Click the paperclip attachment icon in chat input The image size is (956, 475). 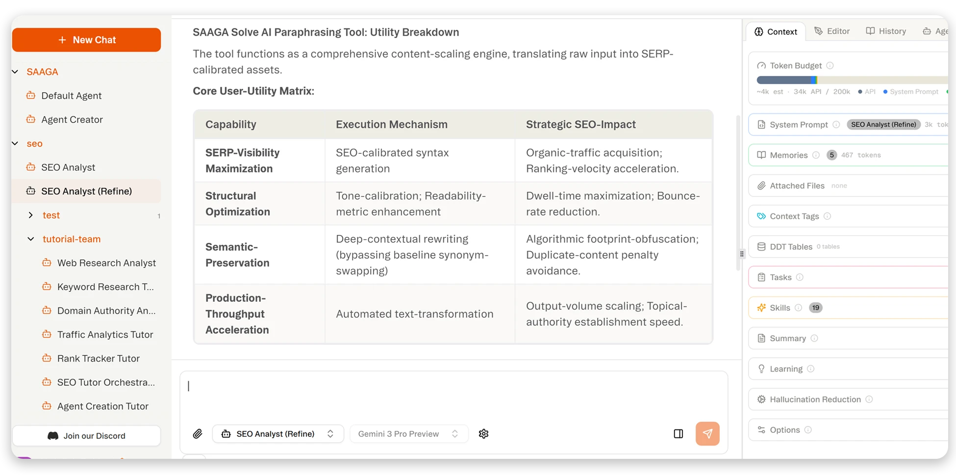(198, 433)
